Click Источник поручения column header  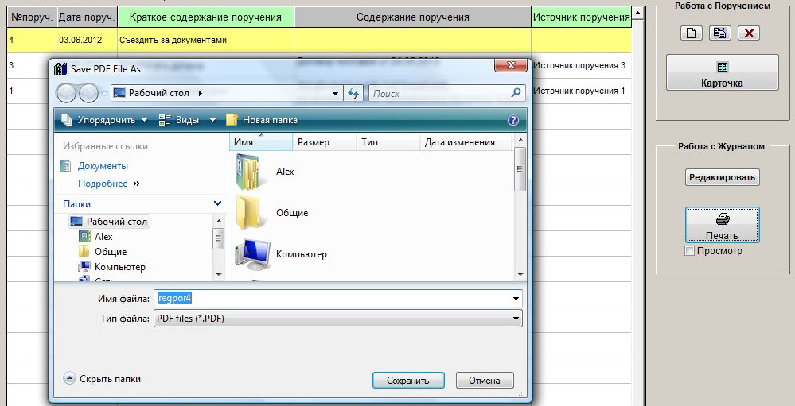(581, 17)
